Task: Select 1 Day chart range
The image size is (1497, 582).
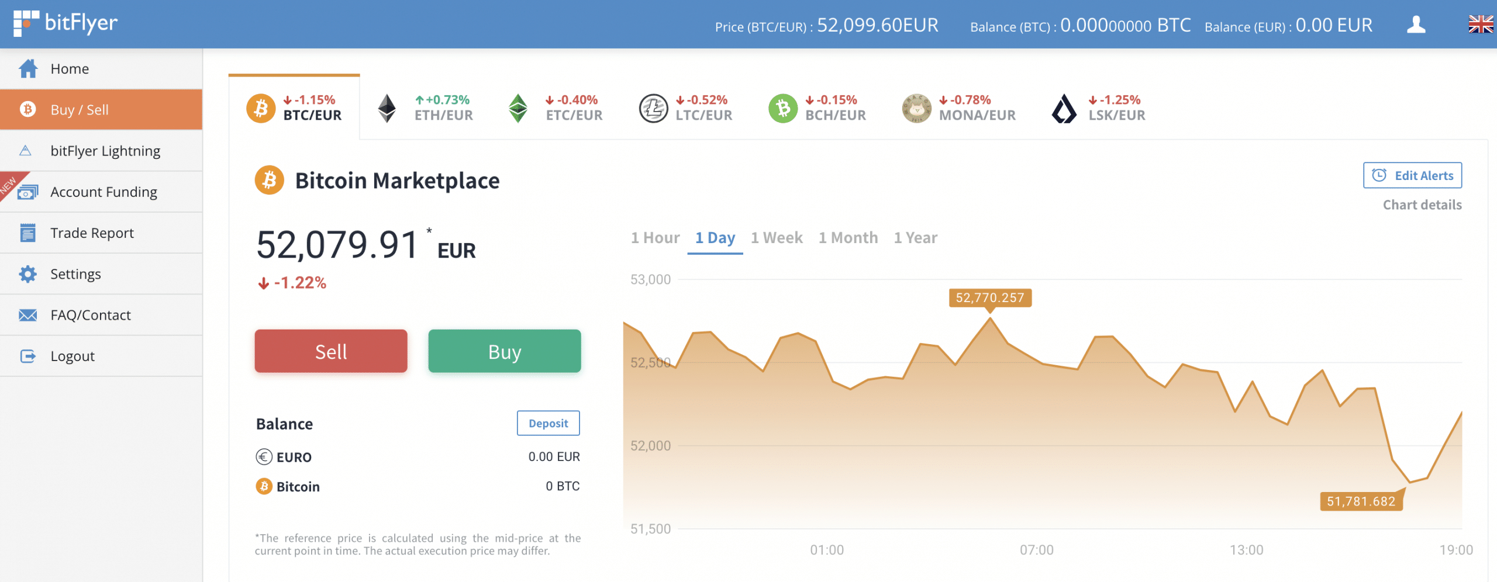Action: click(x=715, y=238)
